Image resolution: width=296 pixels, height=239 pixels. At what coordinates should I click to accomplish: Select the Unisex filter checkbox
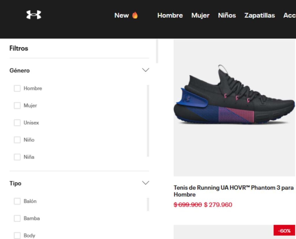tap(17, 123)
